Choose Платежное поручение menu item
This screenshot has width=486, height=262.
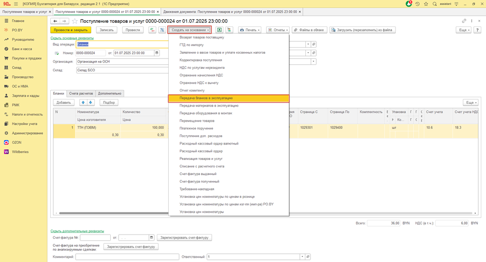229,128
